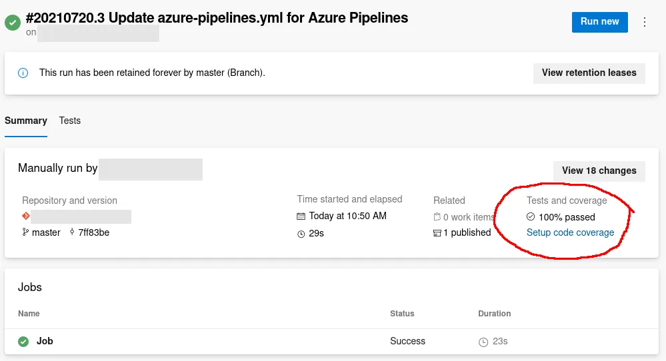Click the published artifacts icon
Viewport: 666px width, 361px height.
[437, 233]
